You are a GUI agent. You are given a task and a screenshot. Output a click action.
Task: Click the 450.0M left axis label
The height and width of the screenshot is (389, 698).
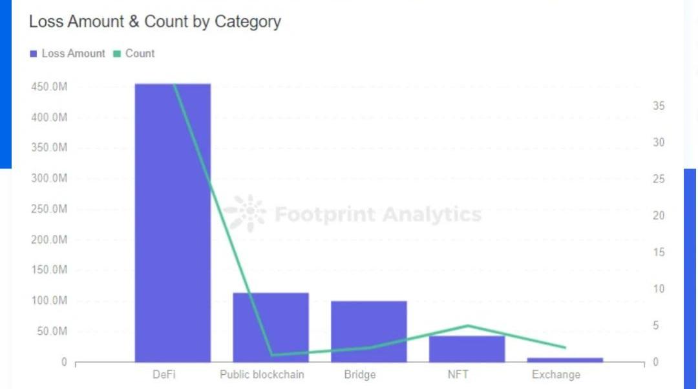(x=49, y=87)
